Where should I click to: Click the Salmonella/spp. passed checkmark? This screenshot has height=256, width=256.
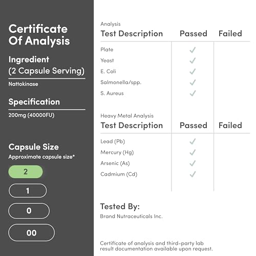[193, 82]
